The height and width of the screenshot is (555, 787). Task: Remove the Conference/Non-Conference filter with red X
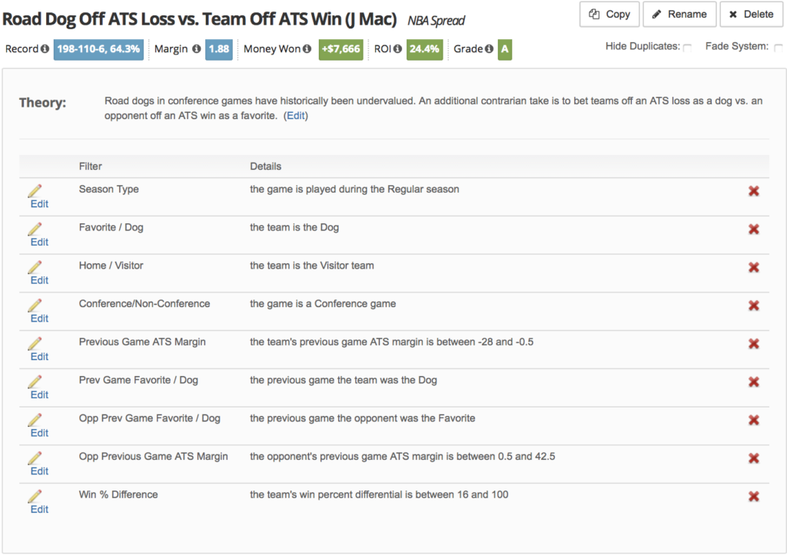[753, 306]
